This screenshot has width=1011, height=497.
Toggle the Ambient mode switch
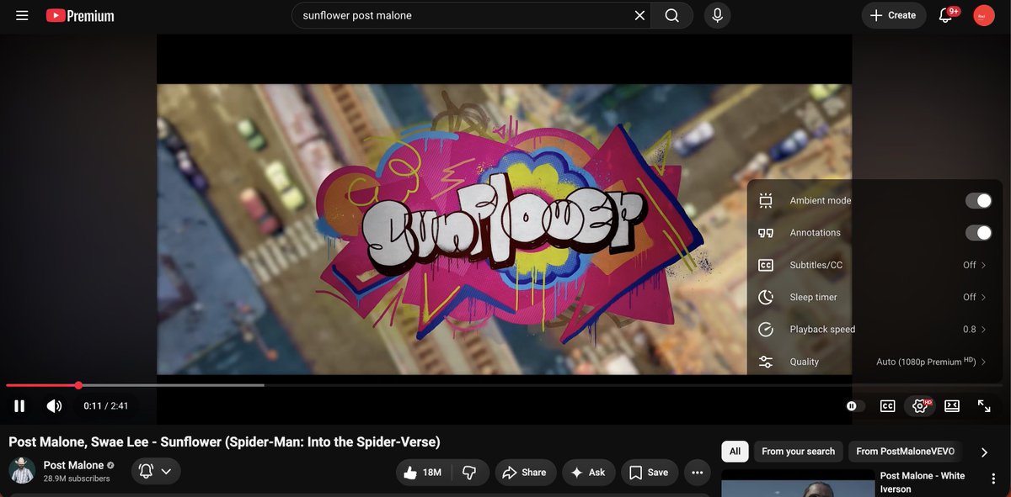[978, 200]
